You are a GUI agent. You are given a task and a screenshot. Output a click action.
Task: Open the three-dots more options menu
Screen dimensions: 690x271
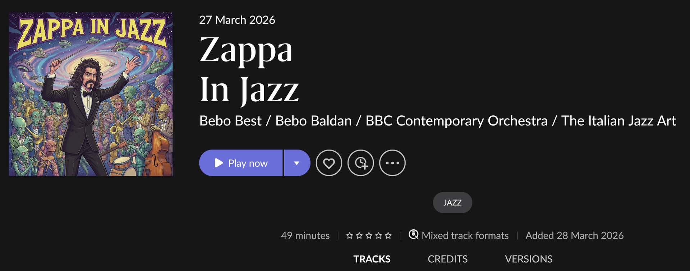pyautogui.click(x=392, y=163)
